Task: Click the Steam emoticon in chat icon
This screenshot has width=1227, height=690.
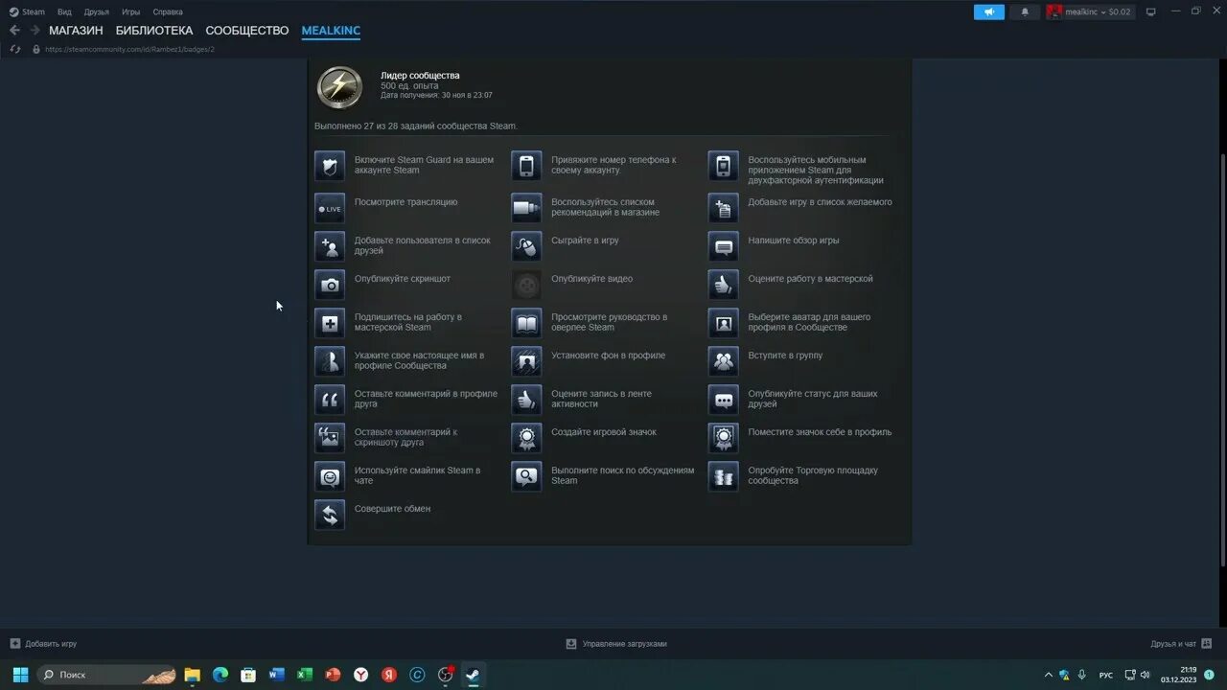Action: point(330,476)
